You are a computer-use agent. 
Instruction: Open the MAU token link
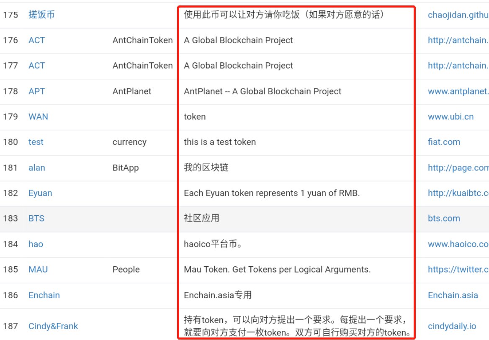[38, 270]
